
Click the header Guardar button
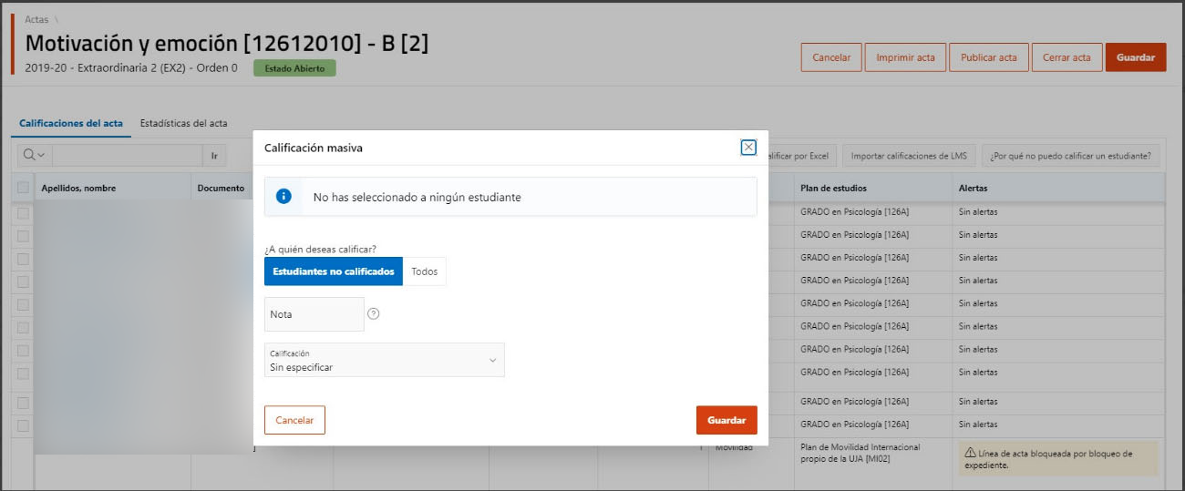tap(1136, 57)
